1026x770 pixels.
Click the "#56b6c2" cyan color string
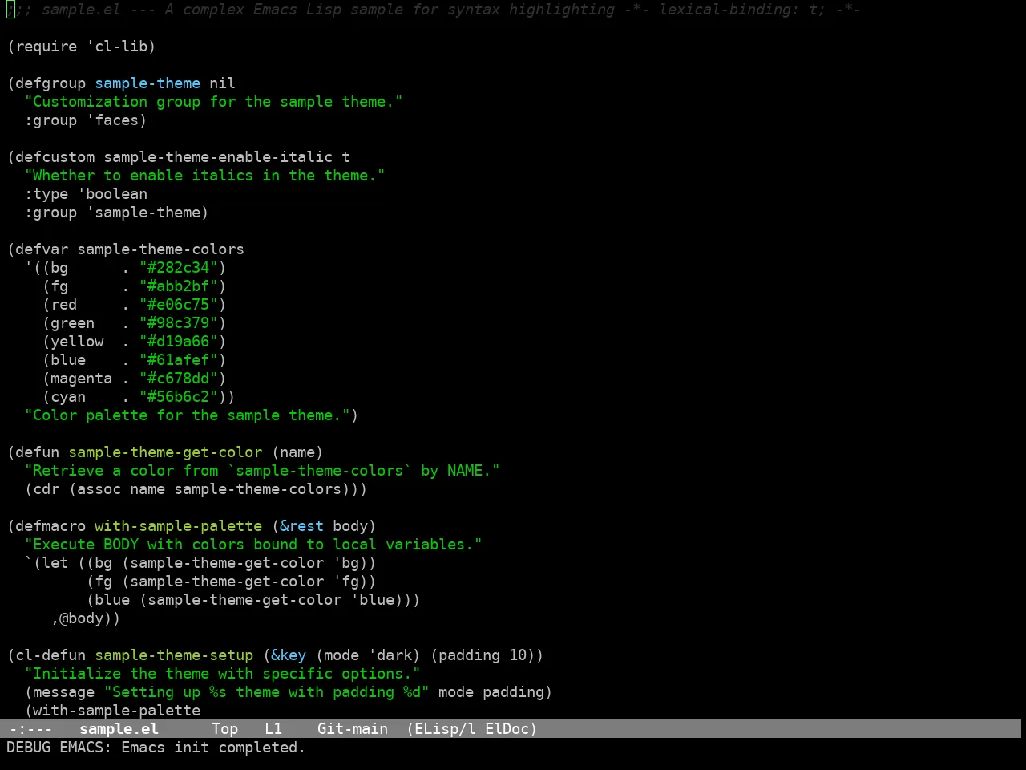(178, 397)
